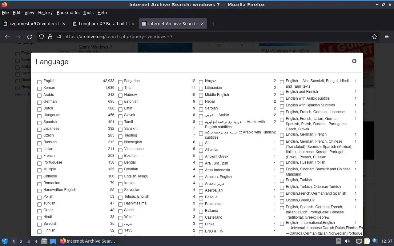Click the 42,933 count next to English
Screen dimensions: 394x246
(x=109, y=81)
